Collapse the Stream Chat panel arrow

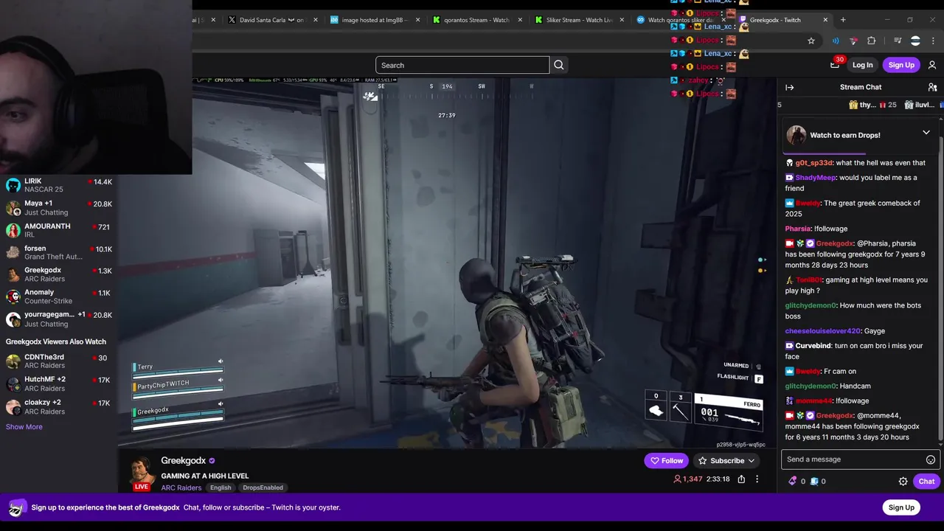[790, 87]
